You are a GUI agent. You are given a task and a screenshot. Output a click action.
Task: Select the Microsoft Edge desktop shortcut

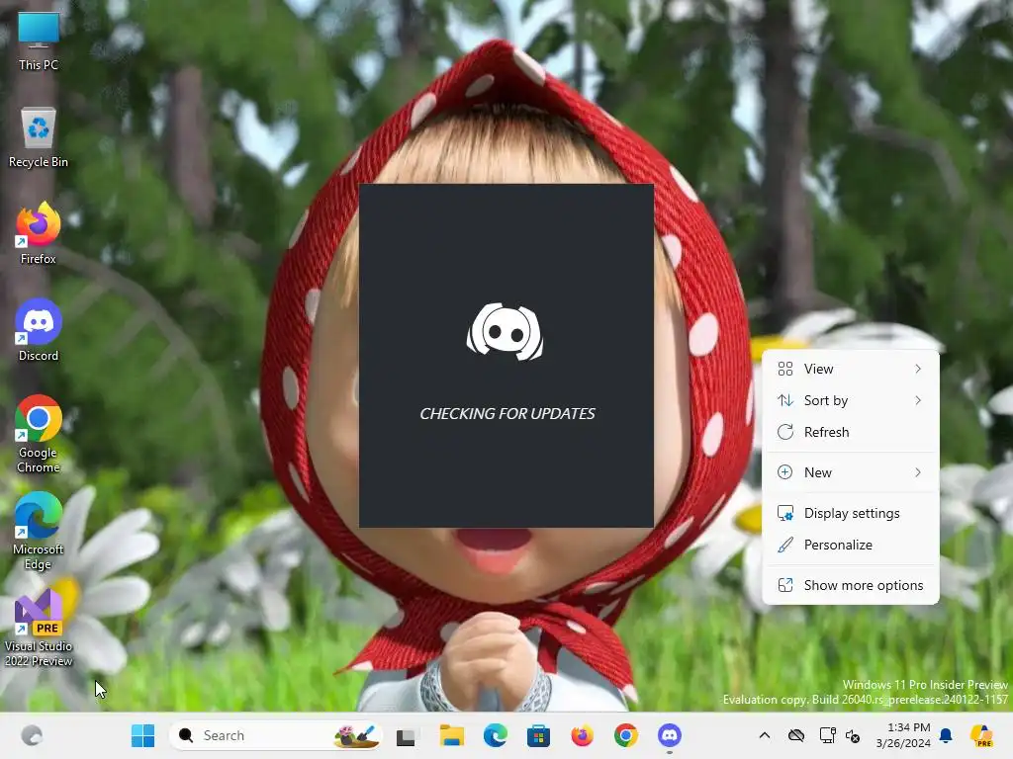click(39, 532)
